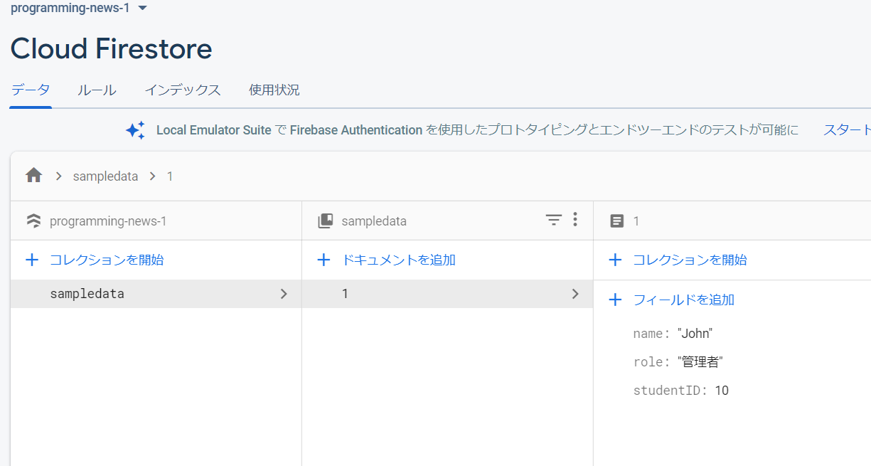This screenshot has width=871, height=466.
Task: Open the インデックス tab
Action: click(x=183, y=90)
